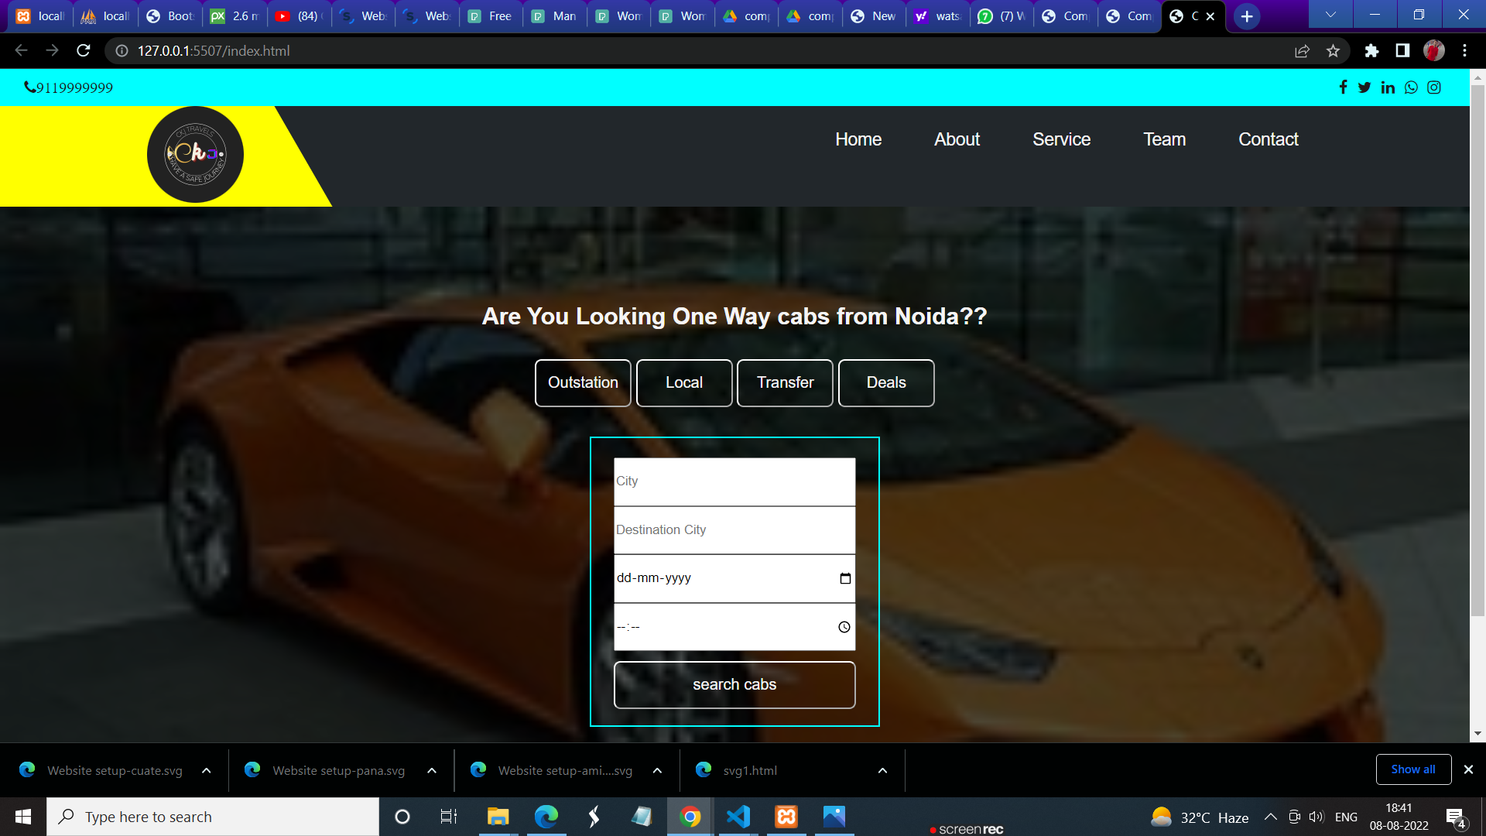The height and width of the screenshot is (836, 1486).
Task: Open File Explorer from taskbar
Action: tap(498, 817)
